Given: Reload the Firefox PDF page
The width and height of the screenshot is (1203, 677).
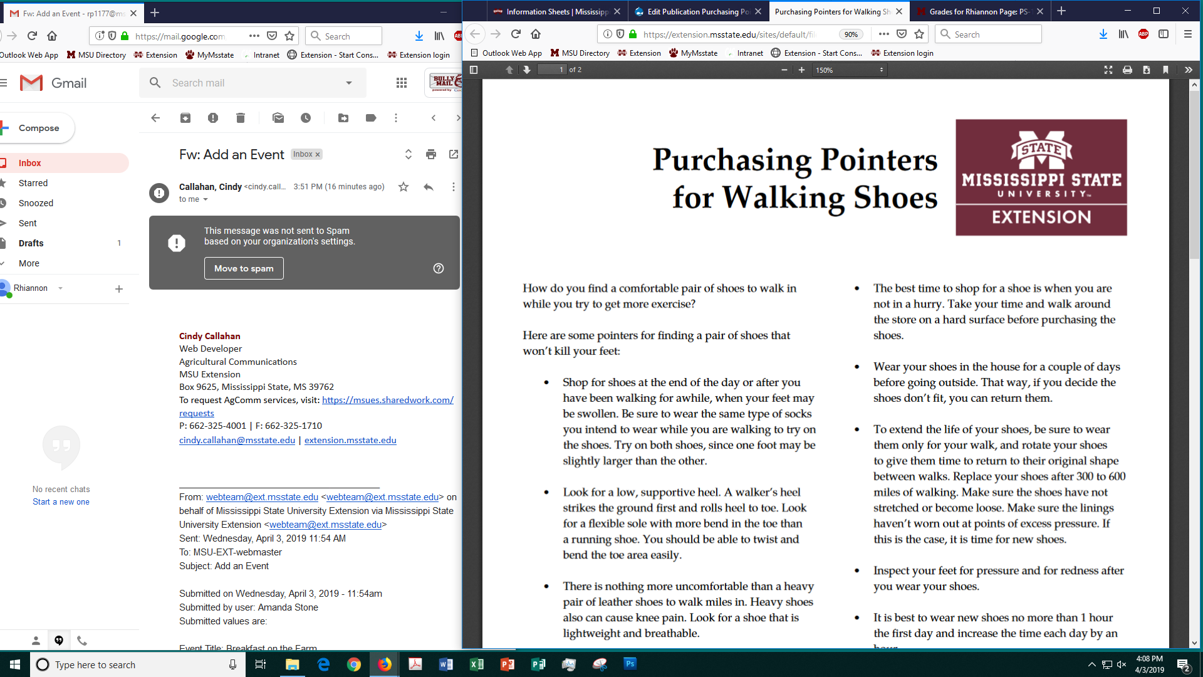Looking at the screenshot, I should [516, 34].
